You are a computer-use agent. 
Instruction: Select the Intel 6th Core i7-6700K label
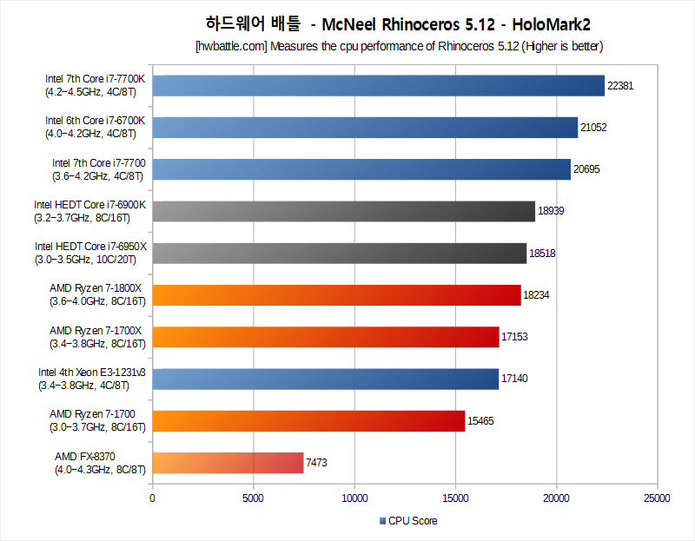pyautogui.click(x=95, y=127)
